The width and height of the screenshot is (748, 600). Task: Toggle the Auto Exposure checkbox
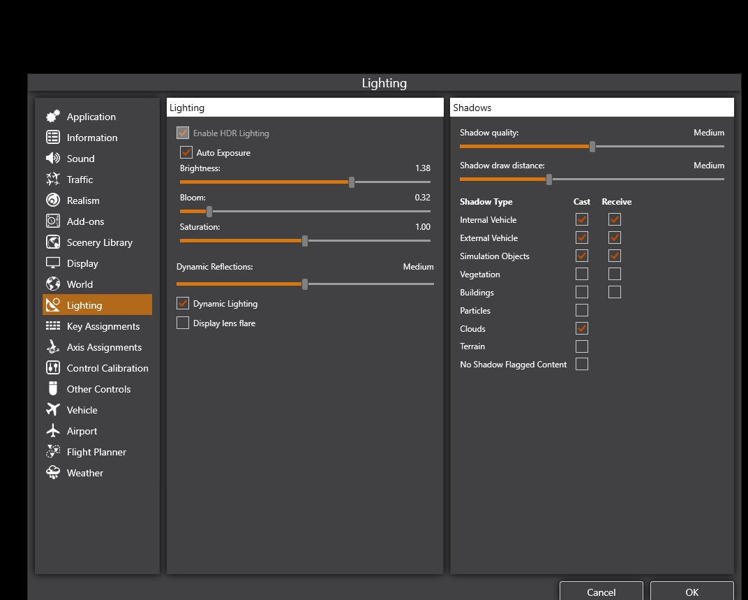point(186,152)
